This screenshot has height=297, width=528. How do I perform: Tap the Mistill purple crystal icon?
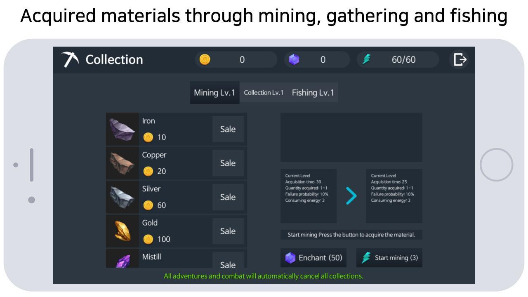(122, 260)
